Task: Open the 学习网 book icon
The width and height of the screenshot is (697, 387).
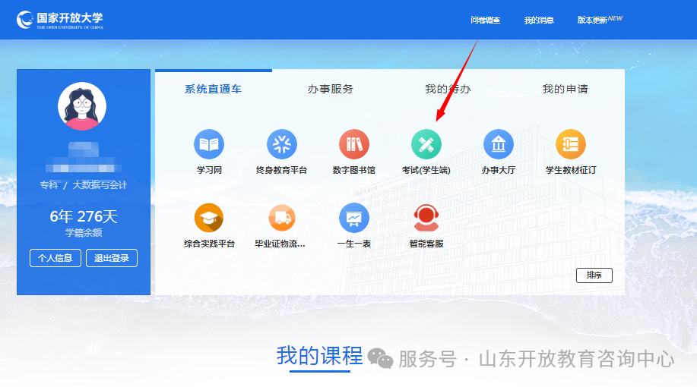Action: tap(209, 144)
